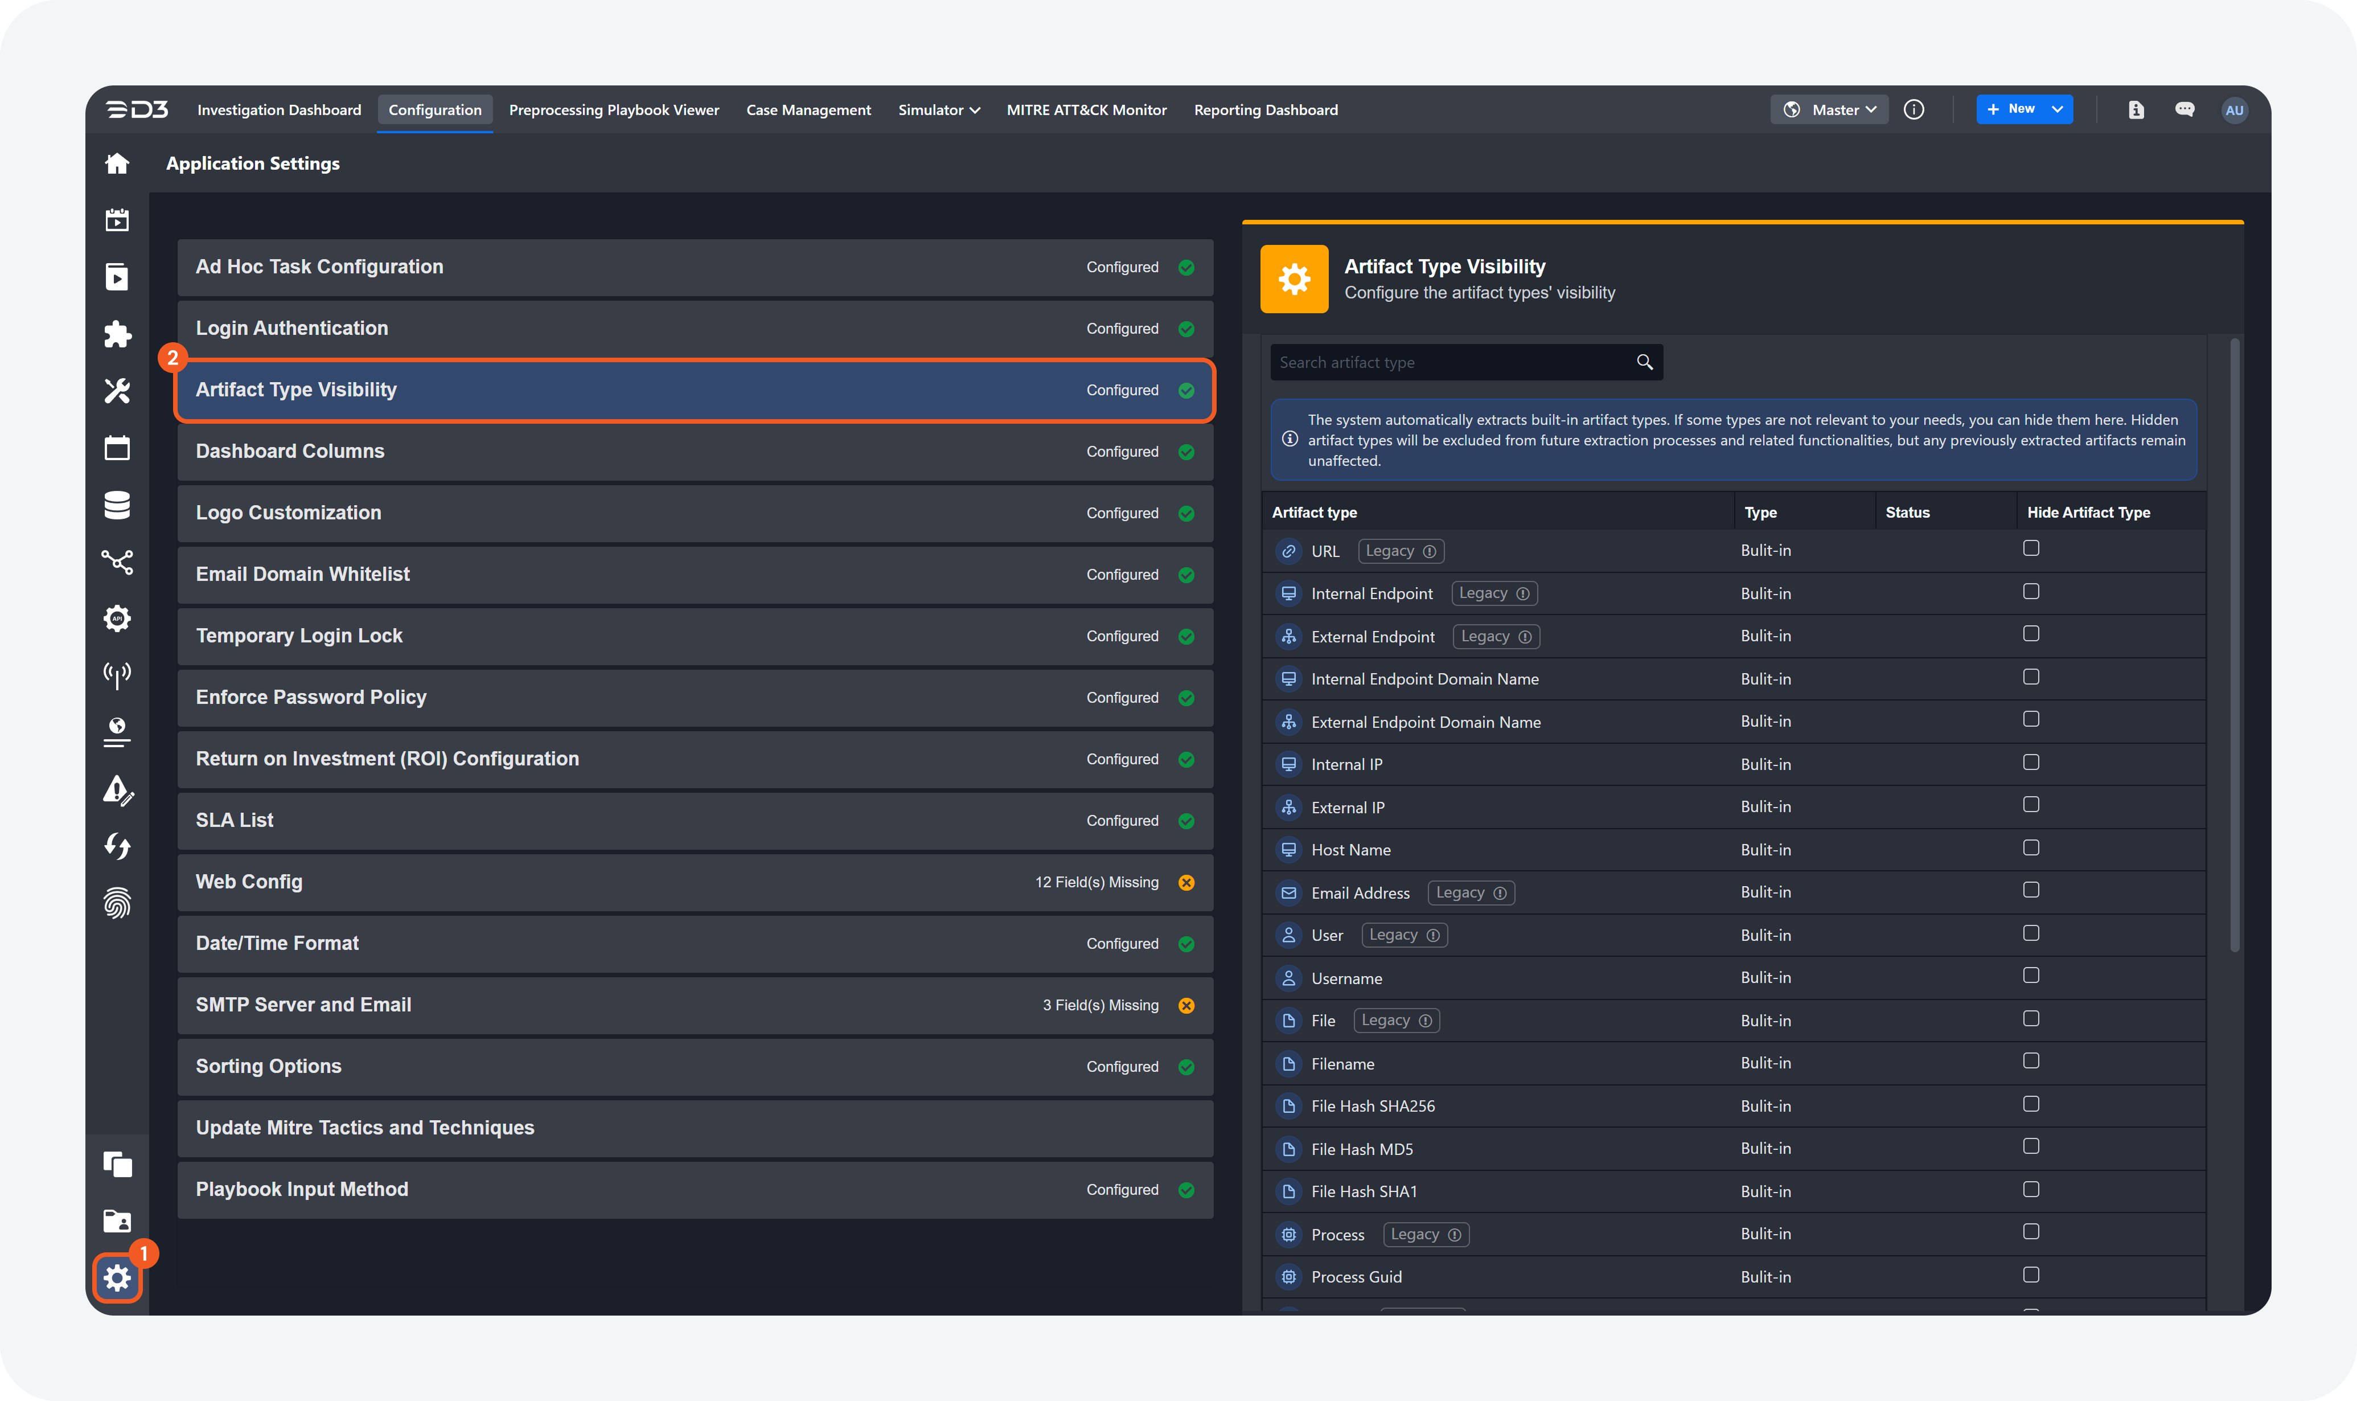Open the database stack icon in sidebar
2357x1401 pixels.
[117, 505]
